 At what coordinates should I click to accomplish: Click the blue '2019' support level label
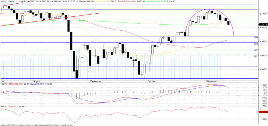click(256, 37)
